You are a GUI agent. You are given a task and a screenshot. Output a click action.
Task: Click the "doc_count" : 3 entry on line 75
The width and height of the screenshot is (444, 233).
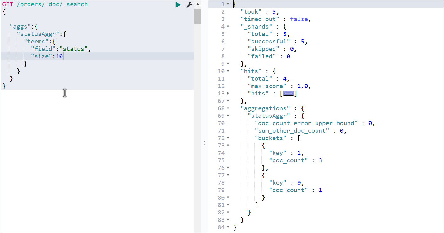295,160
